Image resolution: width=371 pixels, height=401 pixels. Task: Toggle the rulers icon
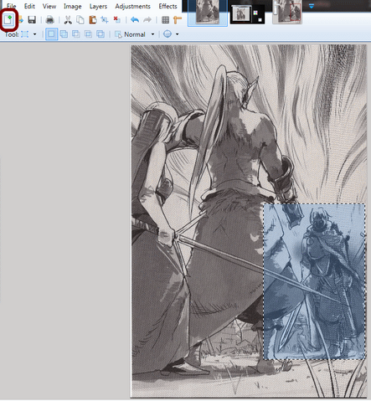point(178,20)
